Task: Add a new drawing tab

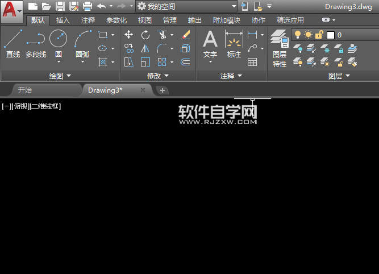Action: point(162,90)
